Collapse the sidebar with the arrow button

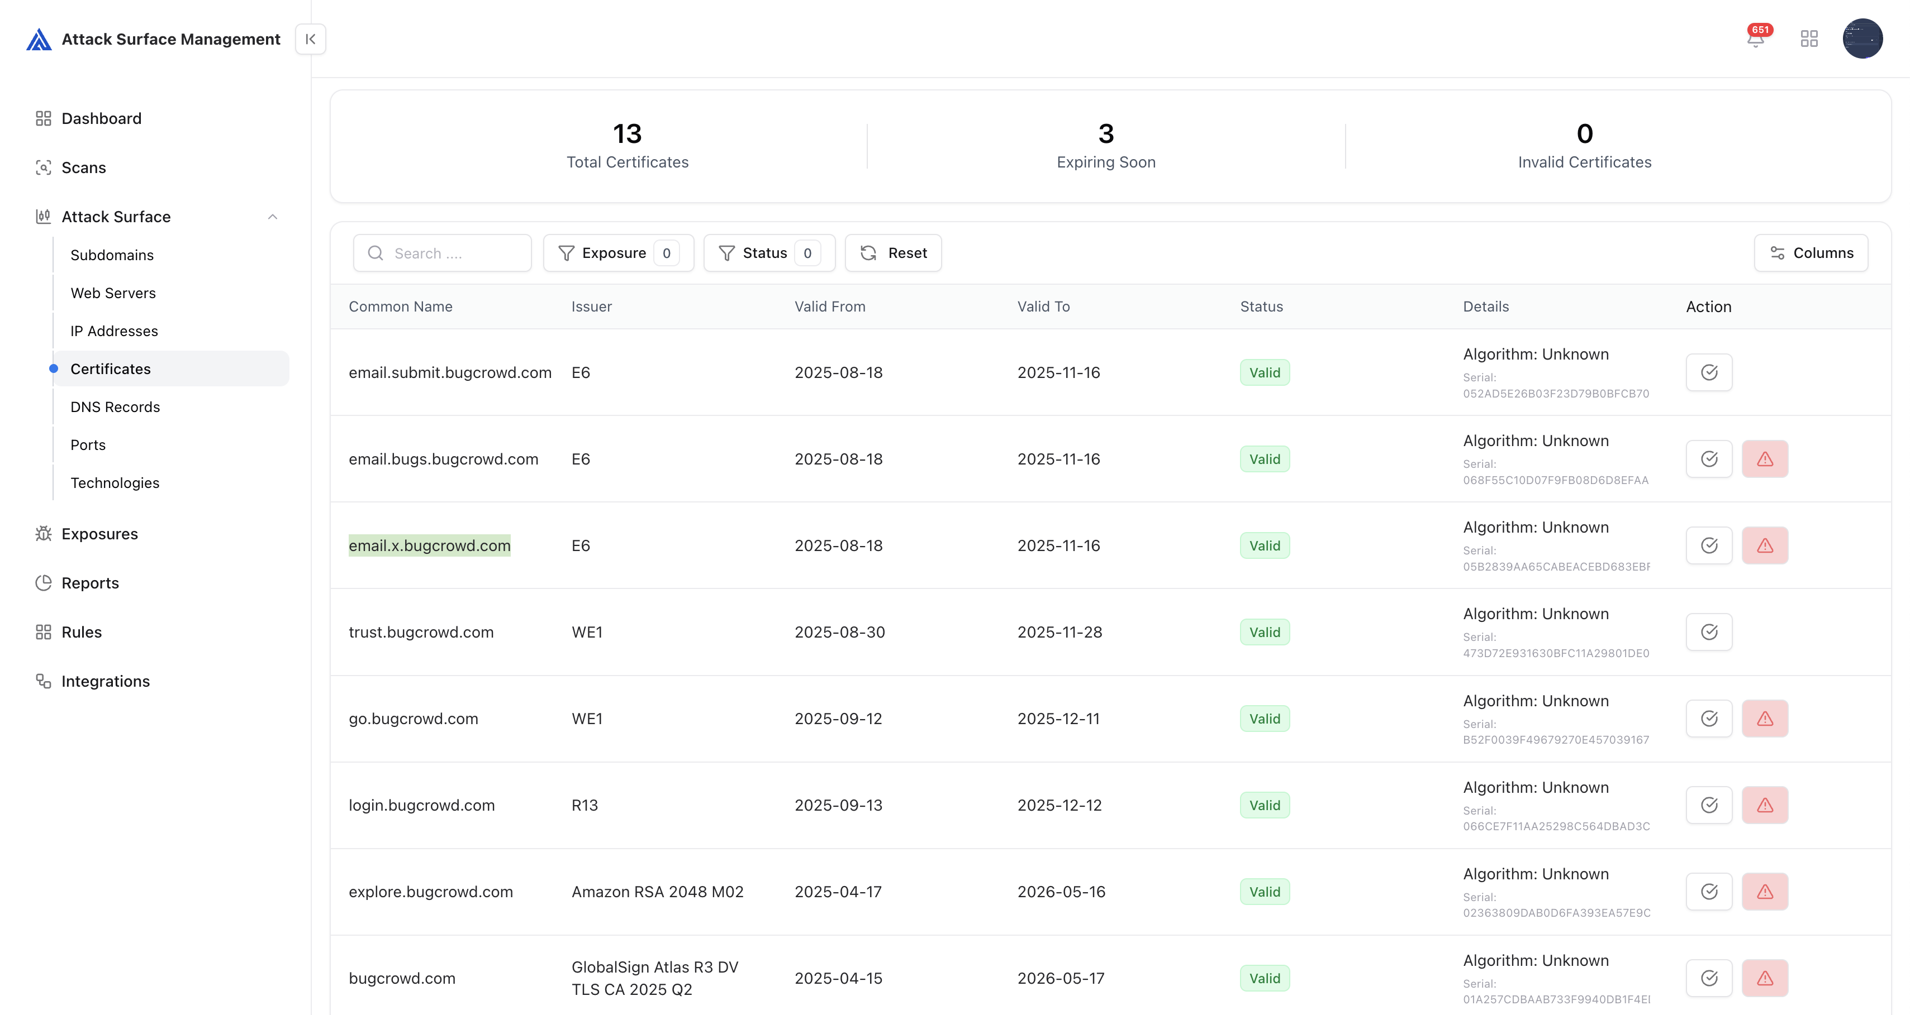click(310, 39)
